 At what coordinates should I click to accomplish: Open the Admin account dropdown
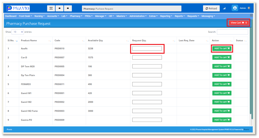point(249,8)
